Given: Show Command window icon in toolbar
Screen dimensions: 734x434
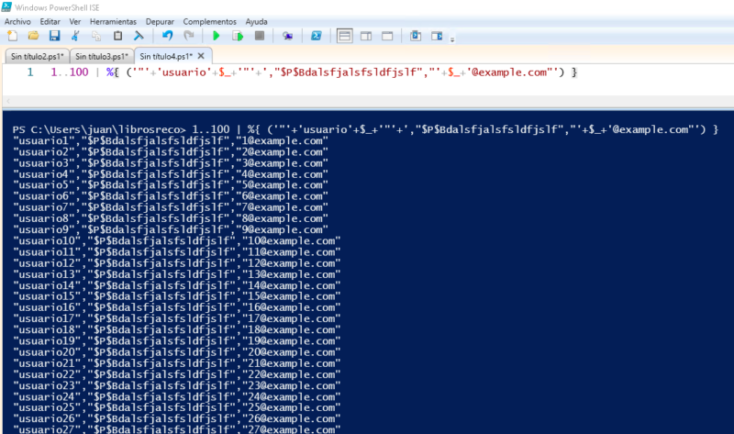Looking at the screenshot, I should click(x=416, y=36).
